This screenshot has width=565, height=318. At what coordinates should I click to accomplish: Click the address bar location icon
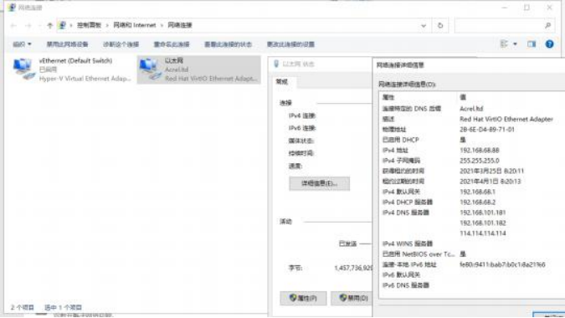coord(62,25)
